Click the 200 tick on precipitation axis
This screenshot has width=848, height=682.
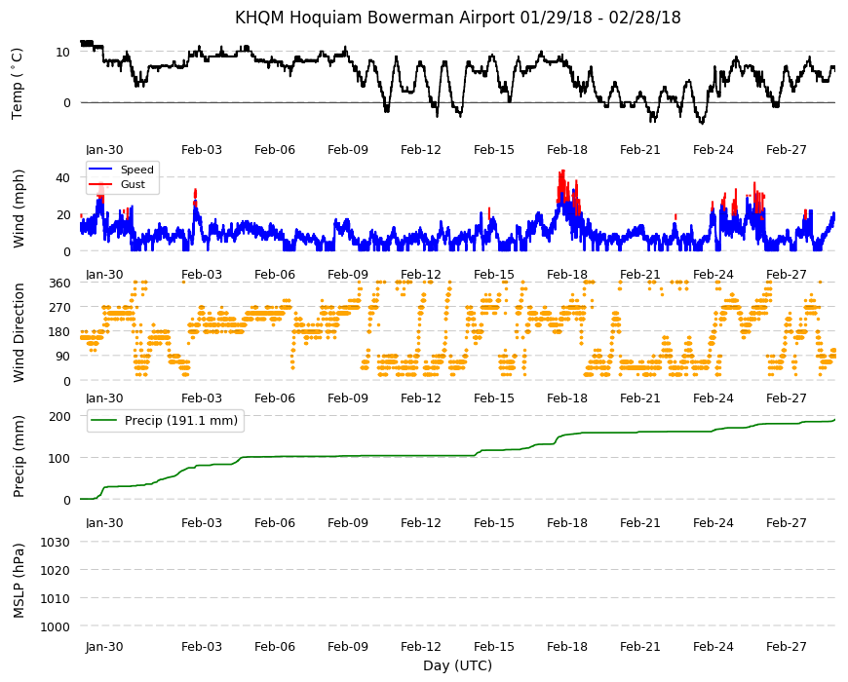(60, 416)
